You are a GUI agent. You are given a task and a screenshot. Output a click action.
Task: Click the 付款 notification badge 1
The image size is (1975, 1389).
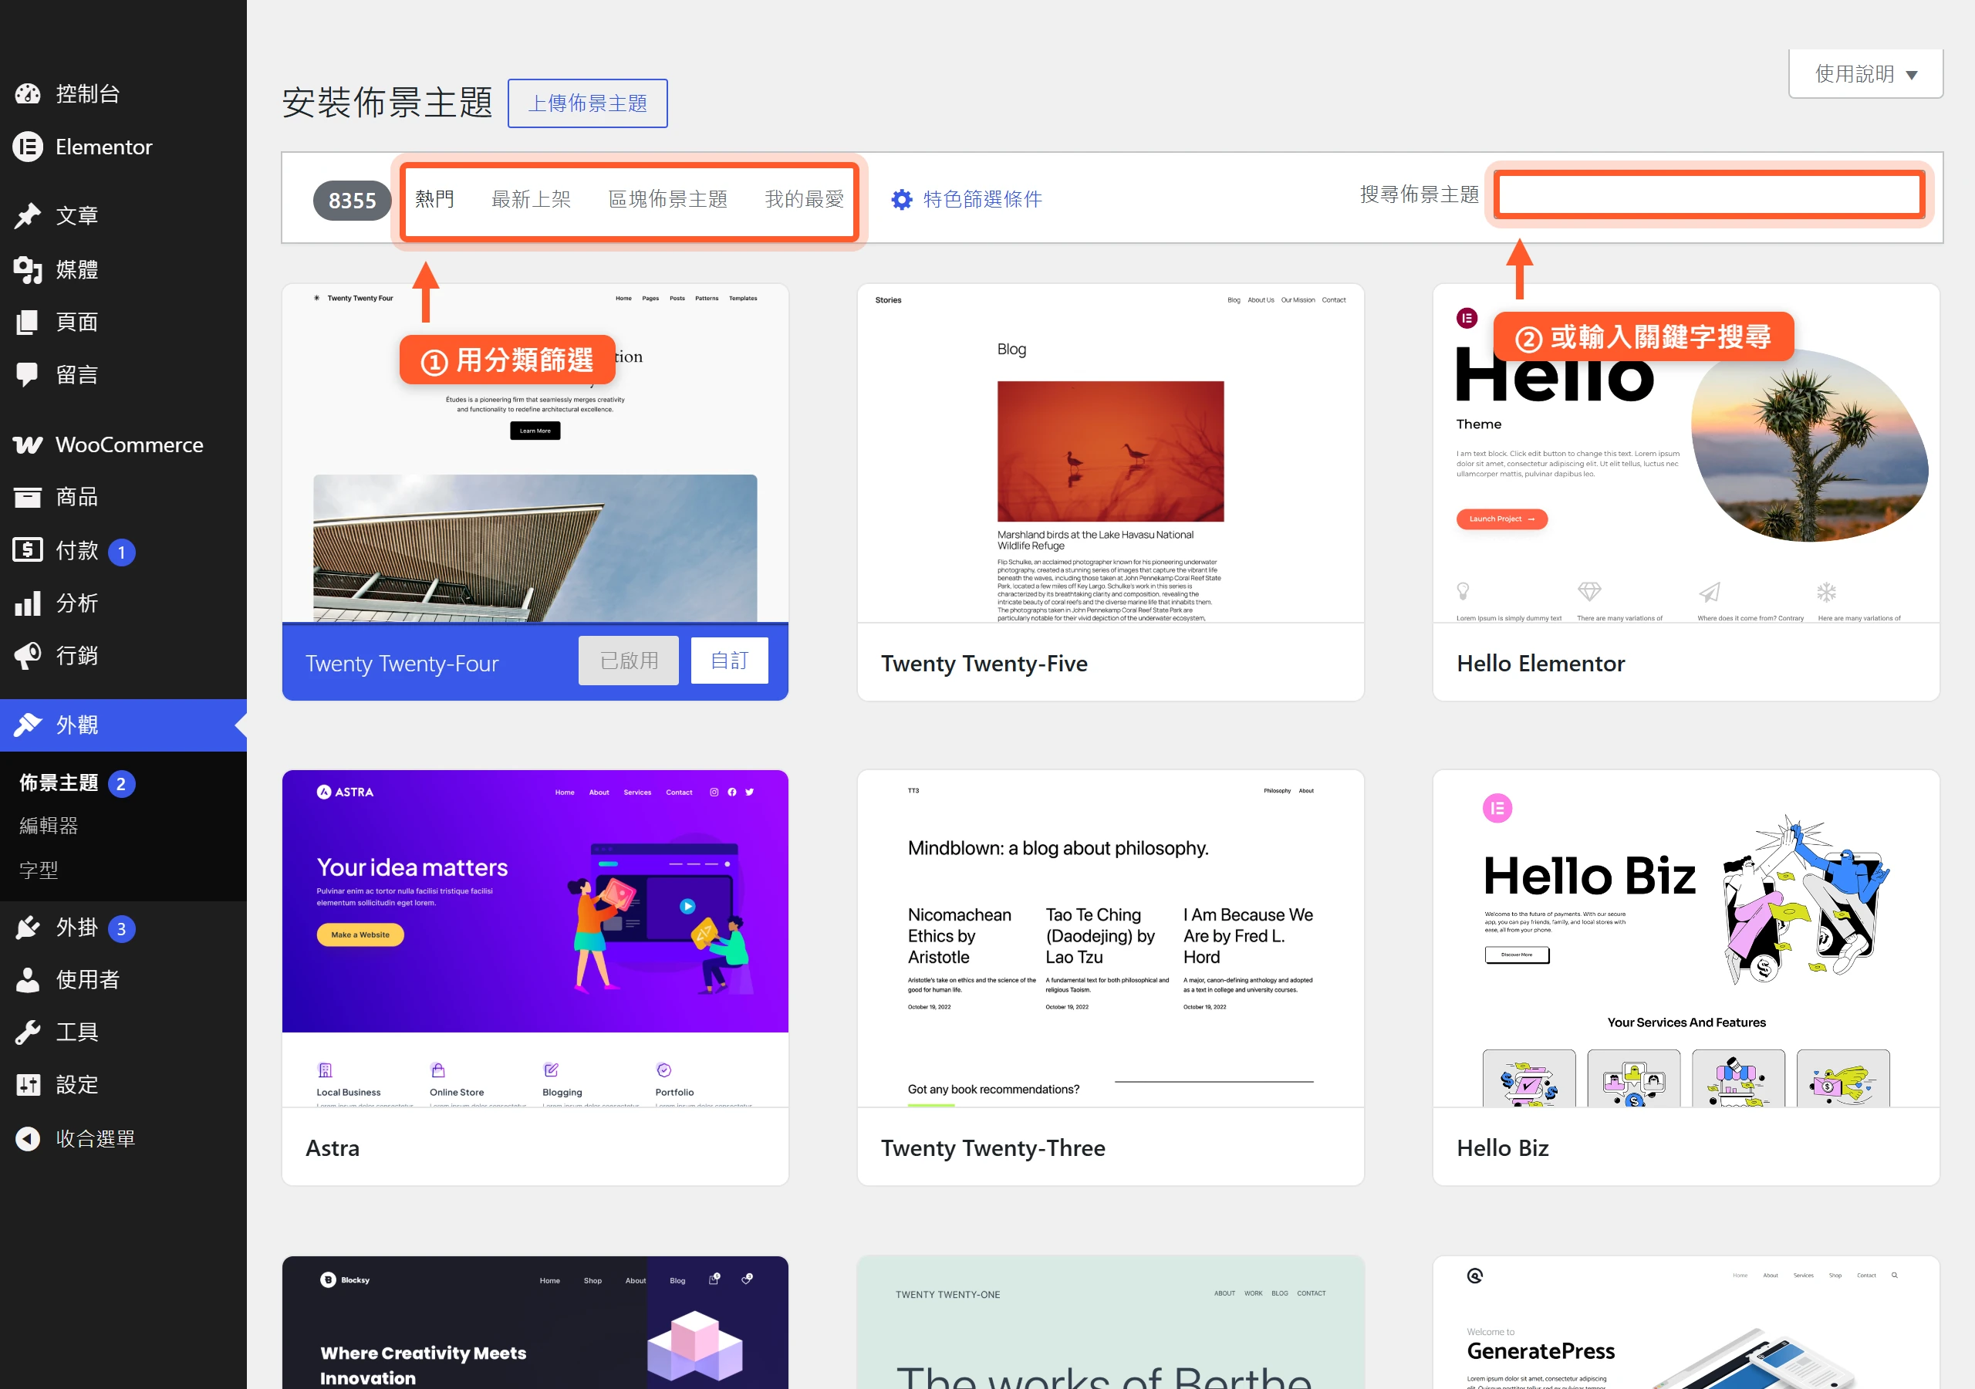point(121,552)
